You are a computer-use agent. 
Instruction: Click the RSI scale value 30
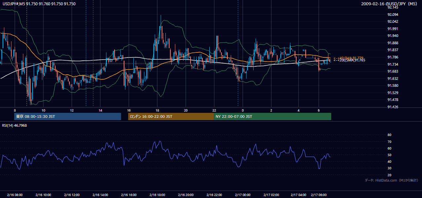(x=389, y=168)
